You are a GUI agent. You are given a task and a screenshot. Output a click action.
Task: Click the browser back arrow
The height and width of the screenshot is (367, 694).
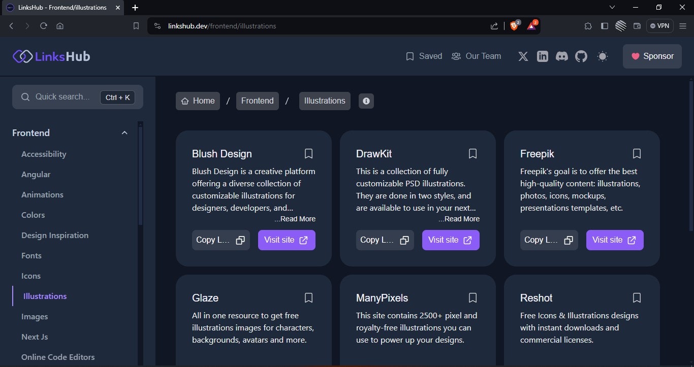[x=11, y=26]
